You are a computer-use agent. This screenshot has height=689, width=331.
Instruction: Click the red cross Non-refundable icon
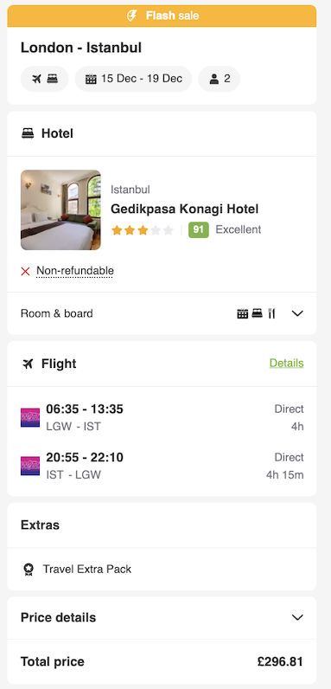(25, 272)
